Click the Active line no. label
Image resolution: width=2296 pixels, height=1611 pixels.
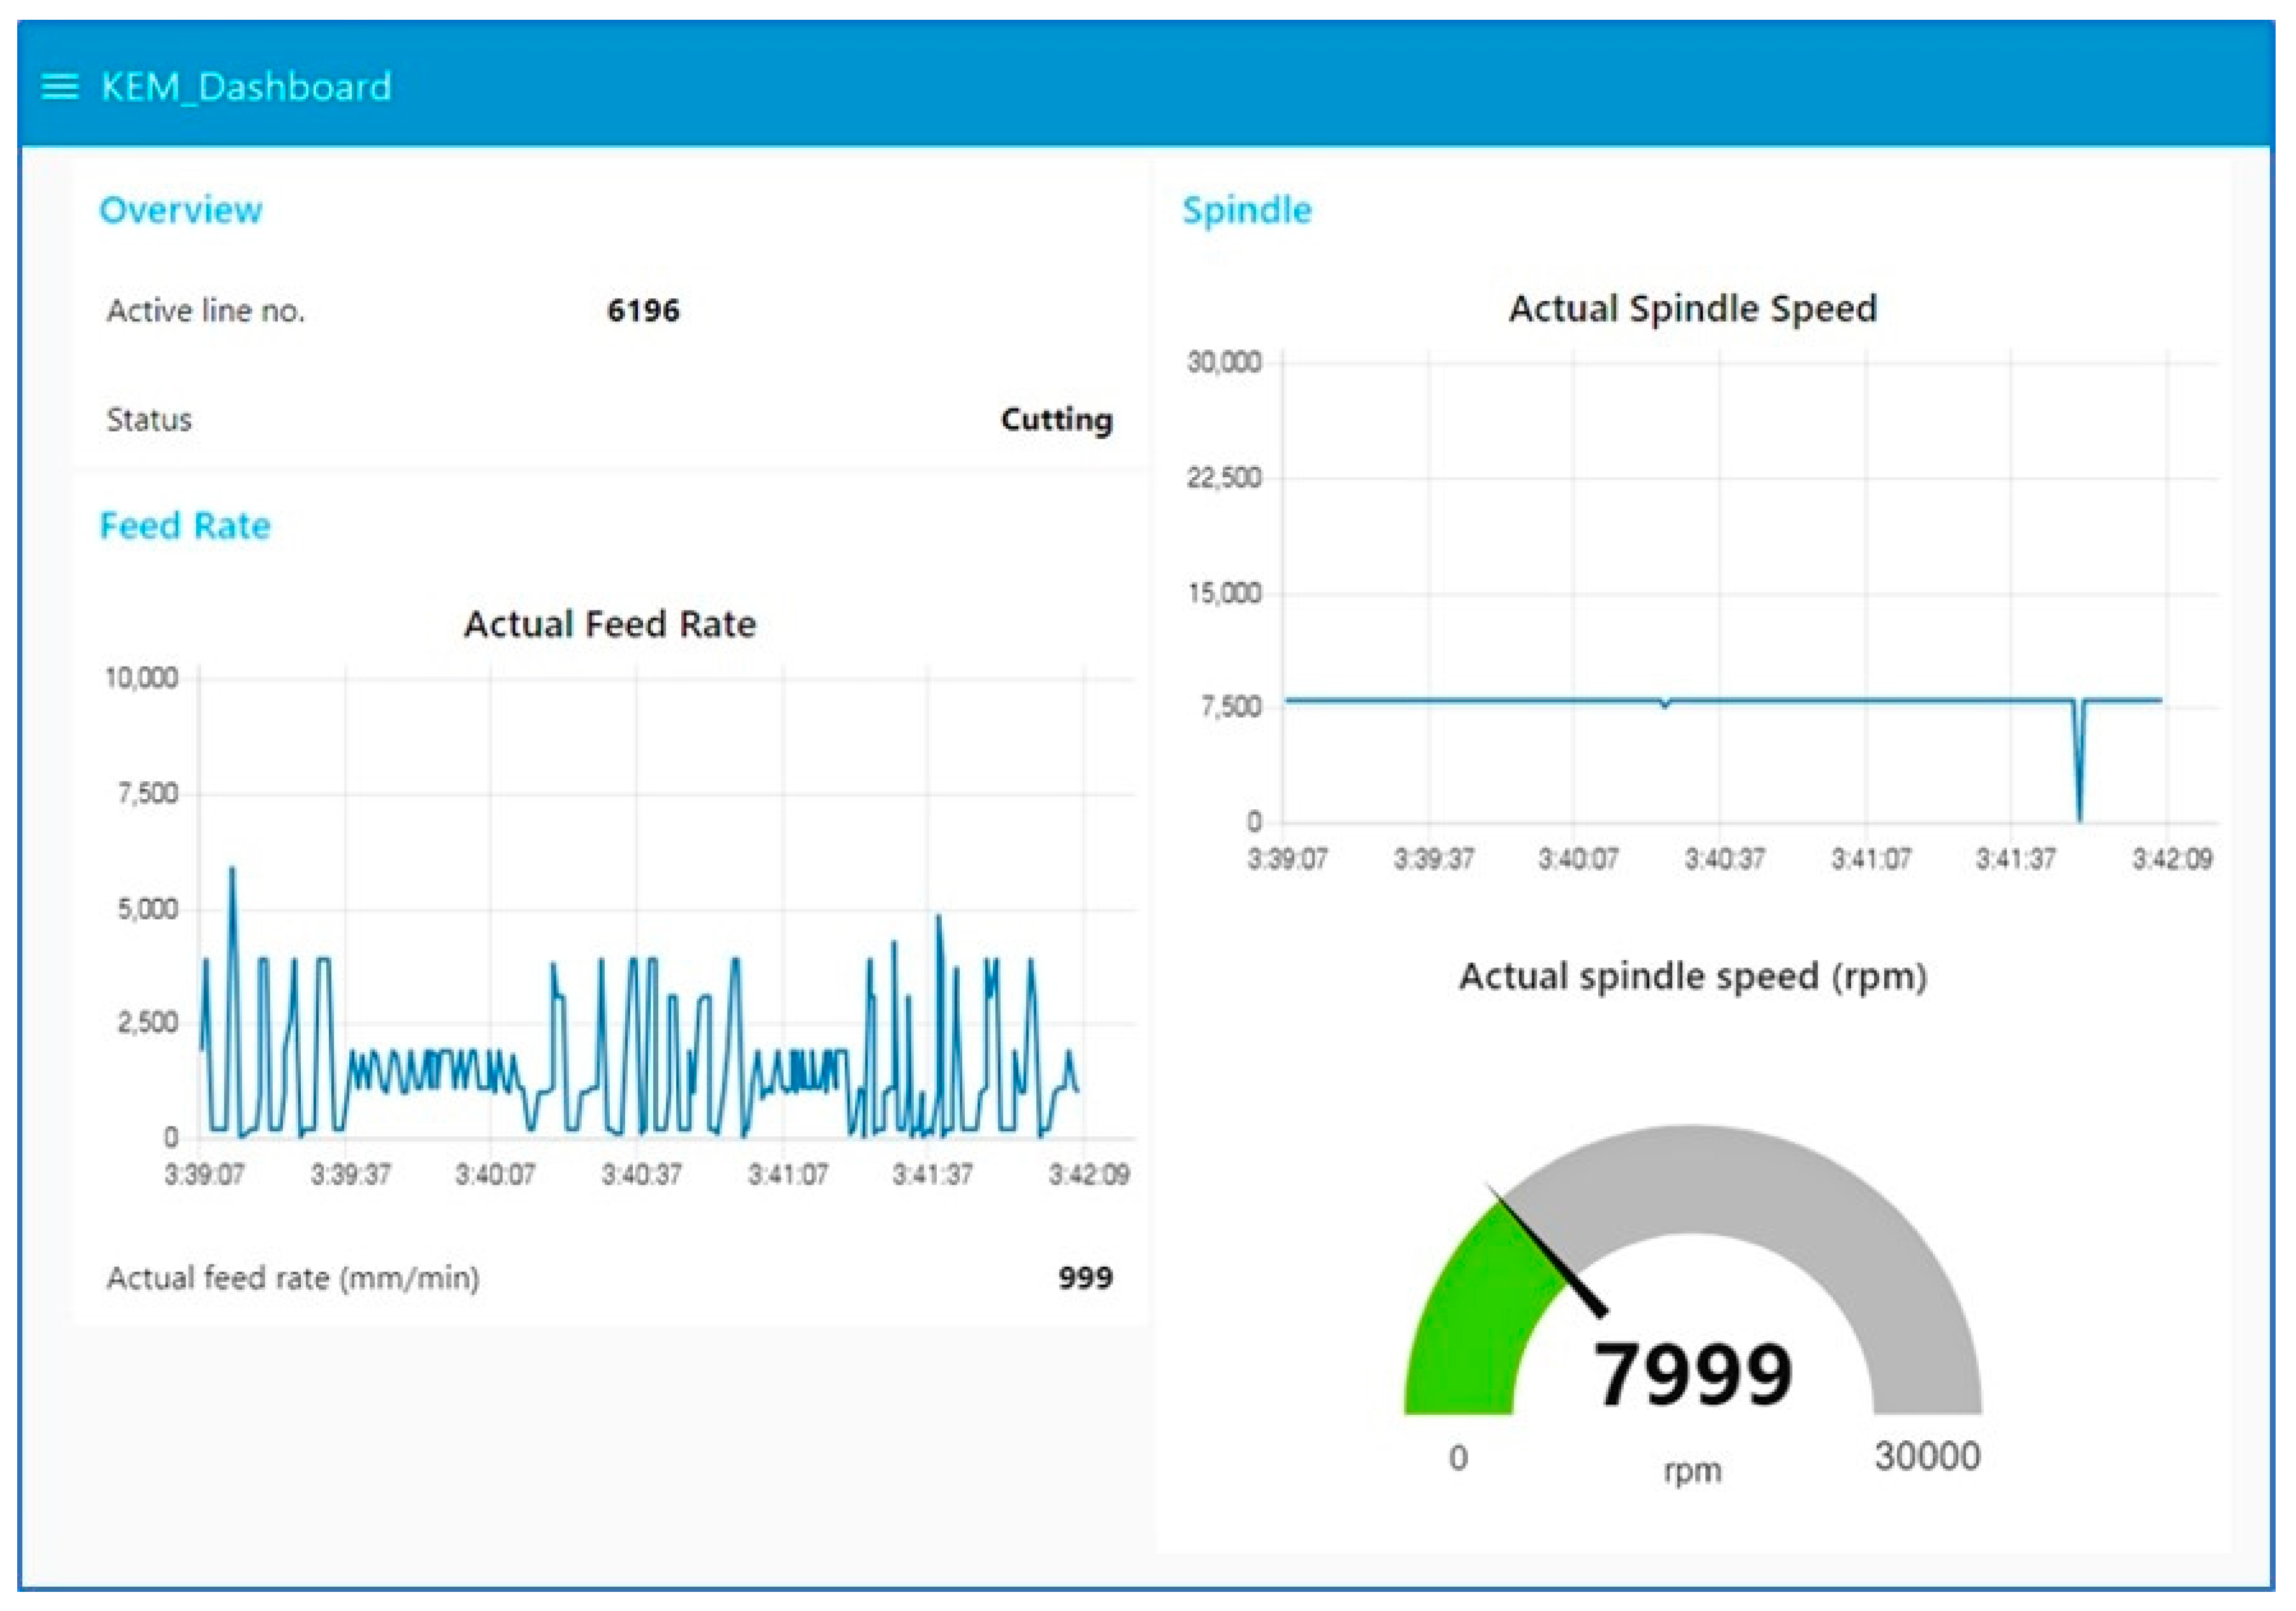click(x=206, y=311)
